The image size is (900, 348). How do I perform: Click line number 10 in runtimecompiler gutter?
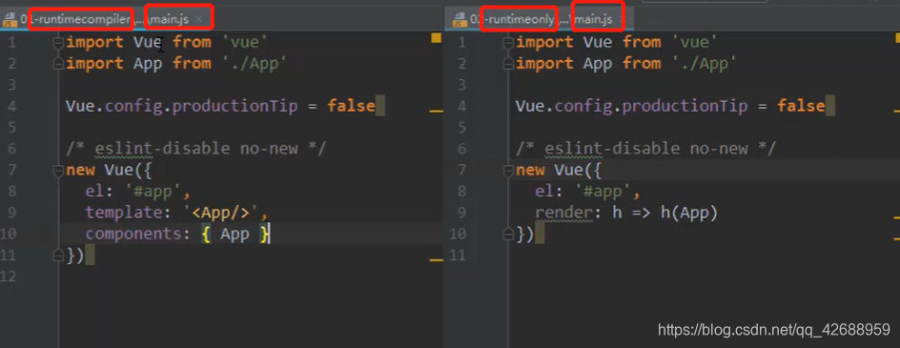[9, 235]
